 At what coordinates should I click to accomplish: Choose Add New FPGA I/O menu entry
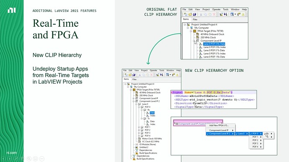tap(219, 125)
